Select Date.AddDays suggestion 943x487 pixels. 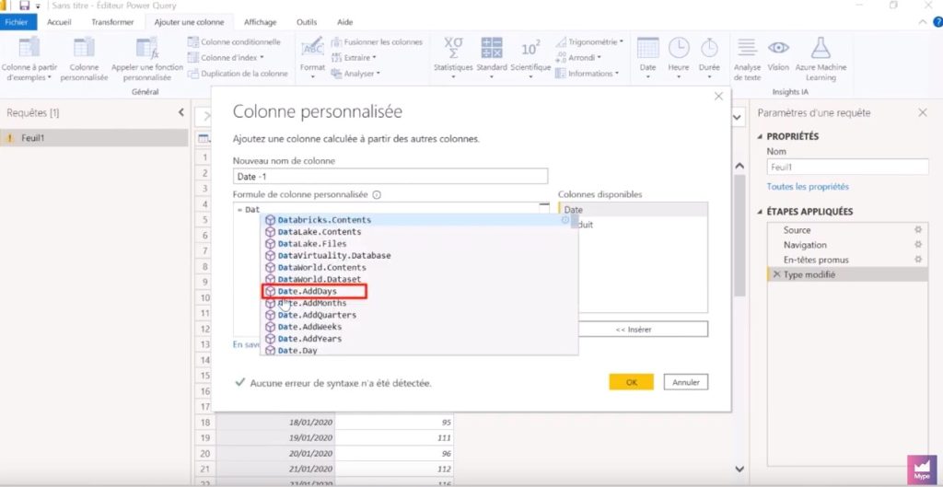point(418,291)
